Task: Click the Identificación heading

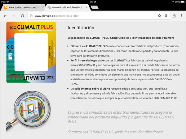Action: [81, 27]
